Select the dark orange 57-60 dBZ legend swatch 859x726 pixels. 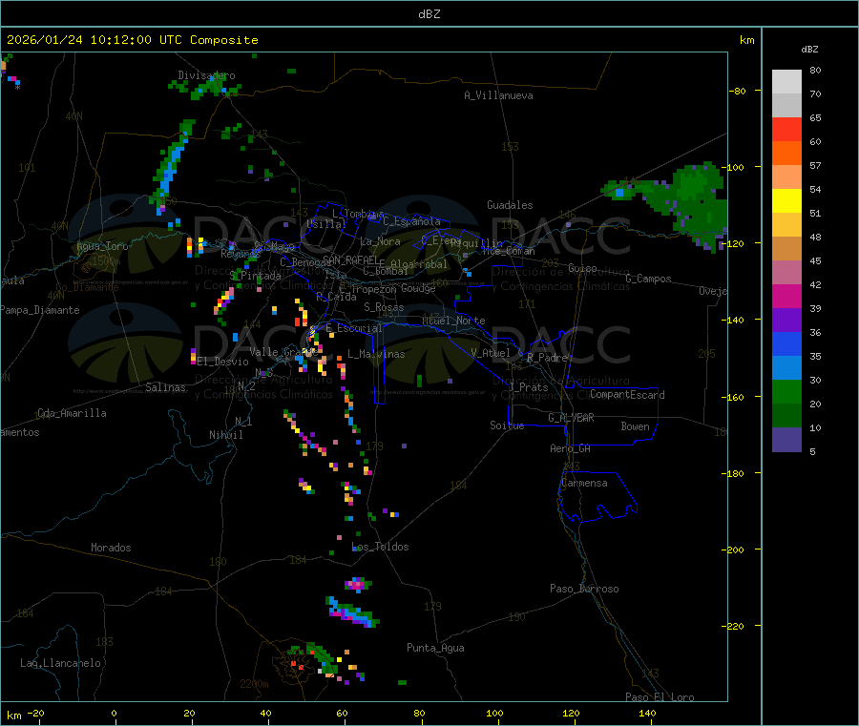point(786,154)
